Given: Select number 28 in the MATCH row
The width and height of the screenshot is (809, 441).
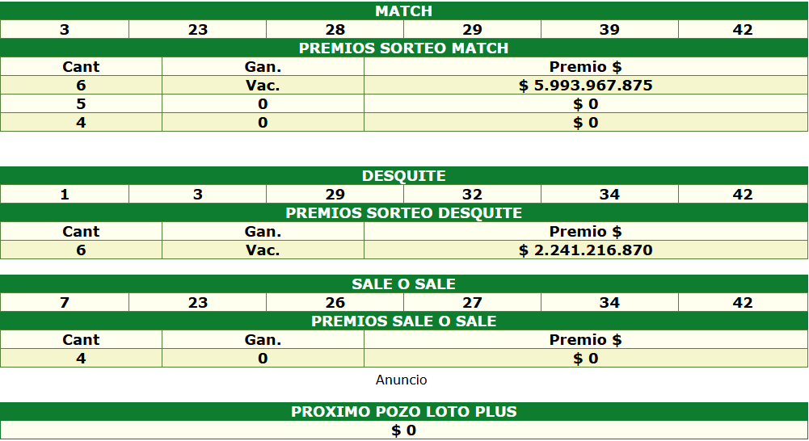Looking at the screenshot, I should pyautogui.click(x=335, y=30).
